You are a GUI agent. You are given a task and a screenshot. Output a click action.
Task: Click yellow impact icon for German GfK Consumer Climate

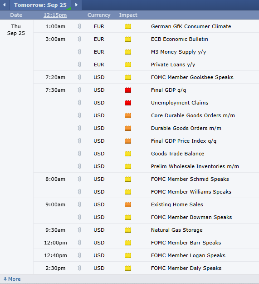128,26
